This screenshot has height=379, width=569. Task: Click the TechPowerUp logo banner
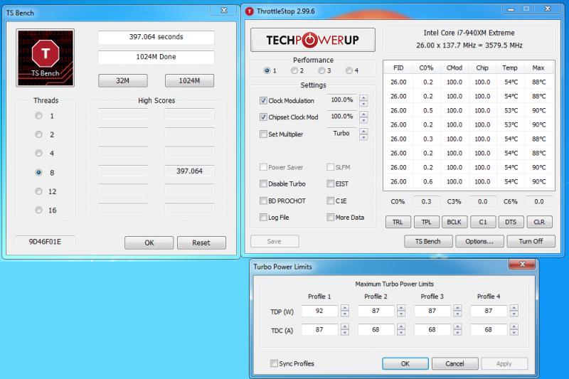pos(313,40)
